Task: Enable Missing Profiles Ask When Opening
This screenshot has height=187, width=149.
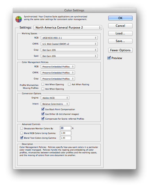Action: (43, 89)
